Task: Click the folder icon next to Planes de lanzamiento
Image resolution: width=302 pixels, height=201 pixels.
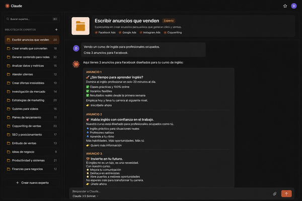Action: coord(9,117)
